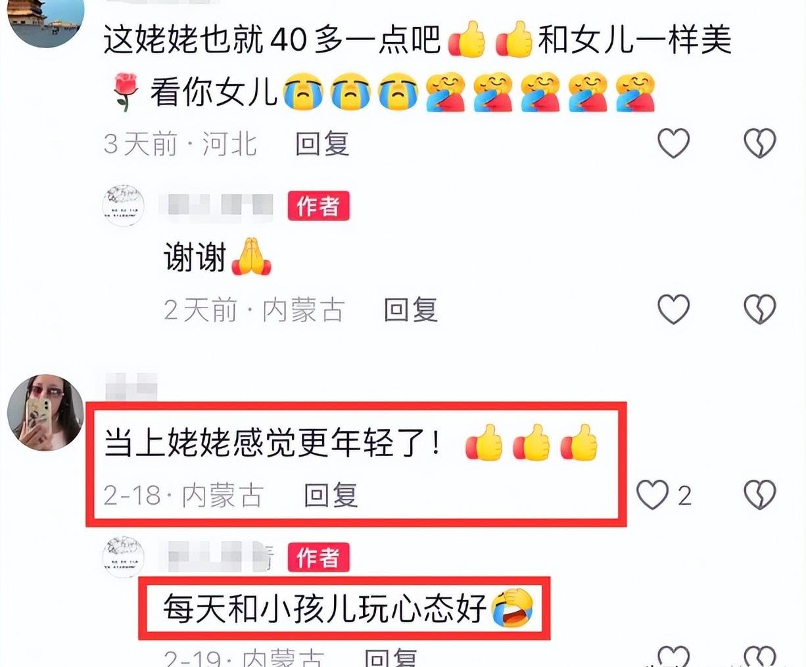The height and width of the screenshot is (667, 806).
Task: Open the mirror selfie avatar profile
Action: coord(46,413)
